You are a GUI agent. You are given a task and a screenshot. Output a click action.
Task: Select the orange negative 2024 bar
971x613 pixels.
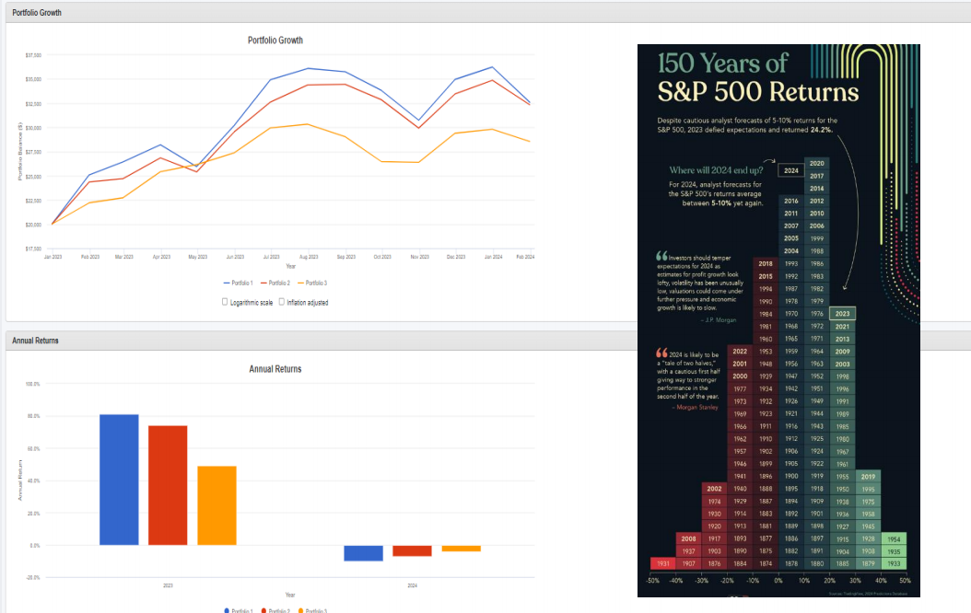click(462, 549)
